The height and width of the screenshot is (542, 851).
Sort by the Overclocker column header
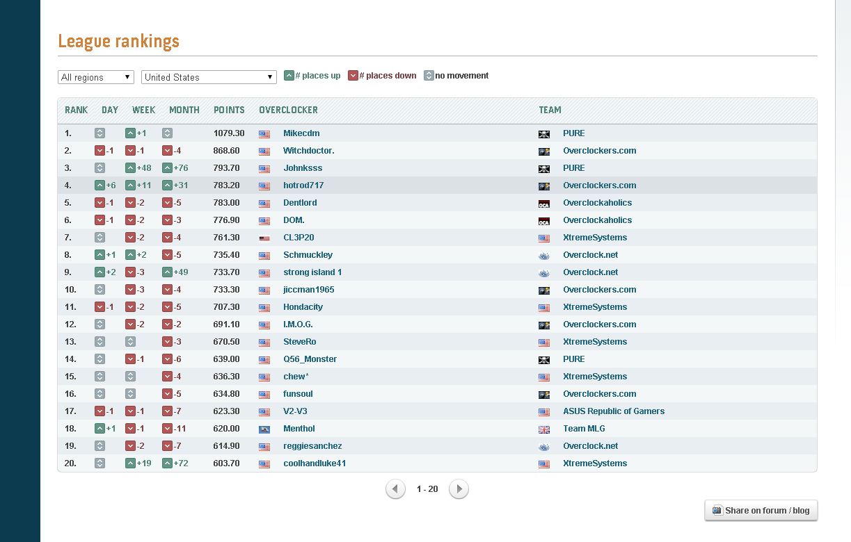288,110
